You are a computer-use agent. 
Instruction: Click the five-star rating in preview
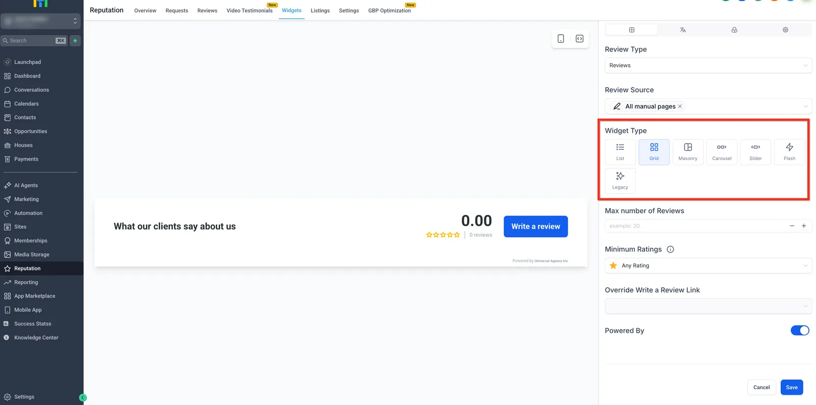(443, 235)
